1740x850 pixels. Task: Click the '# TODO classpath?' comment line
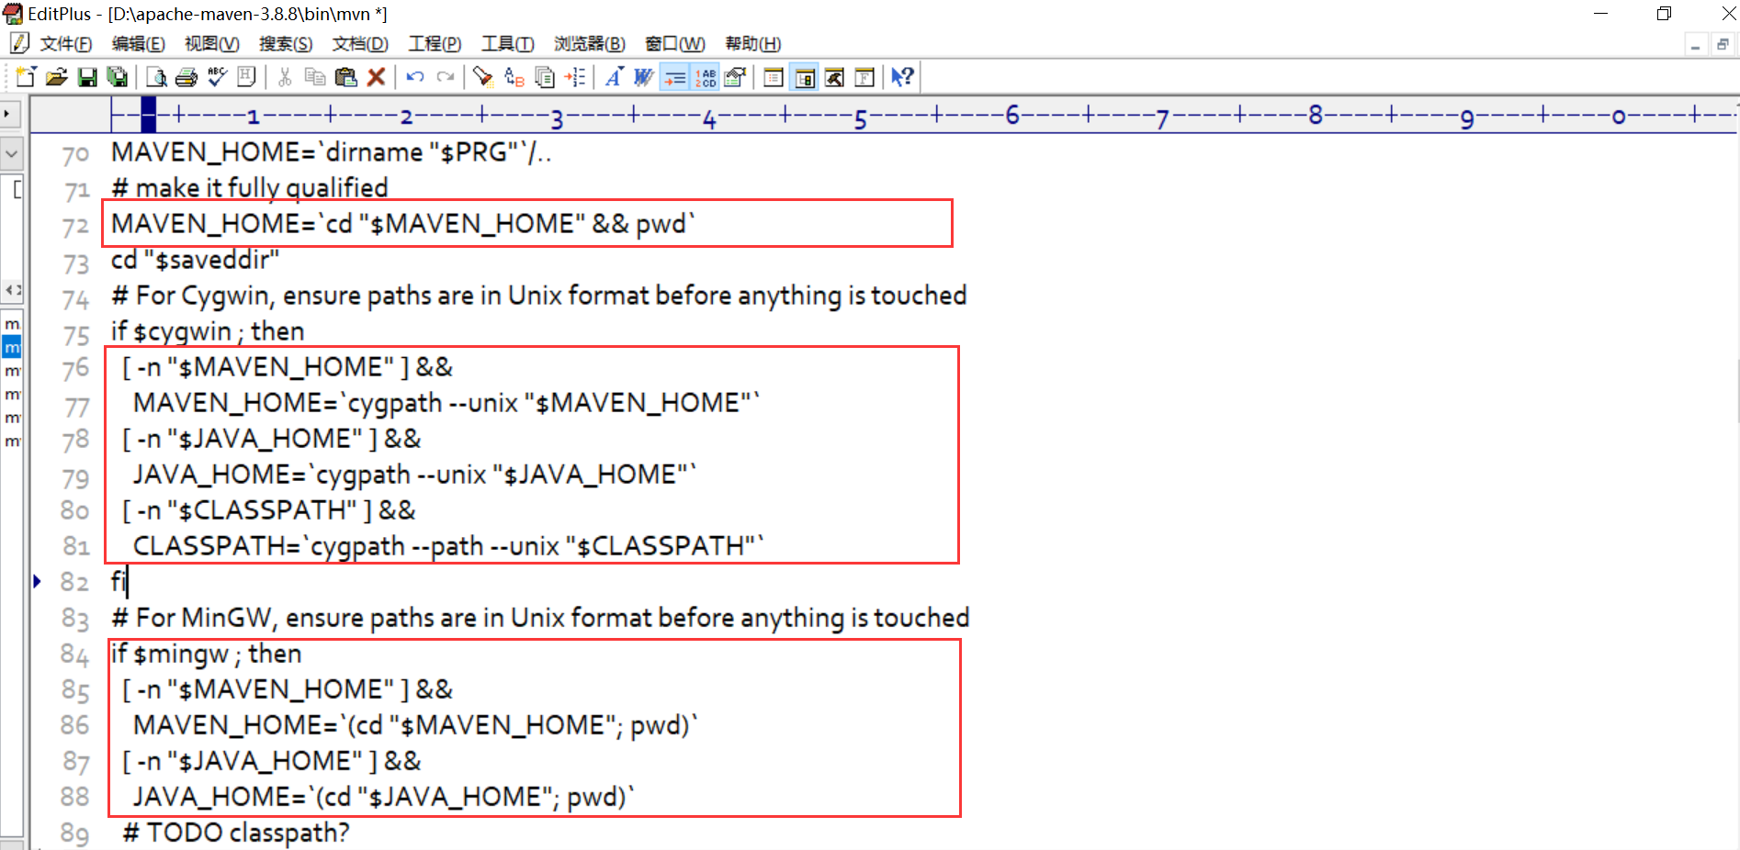(236, 833)
